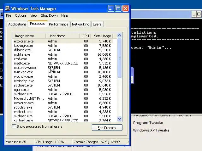Image resolution: width=202 pixels, height=151 pixels.
Task: Sort by CPU column header
Action: (85, 36)
